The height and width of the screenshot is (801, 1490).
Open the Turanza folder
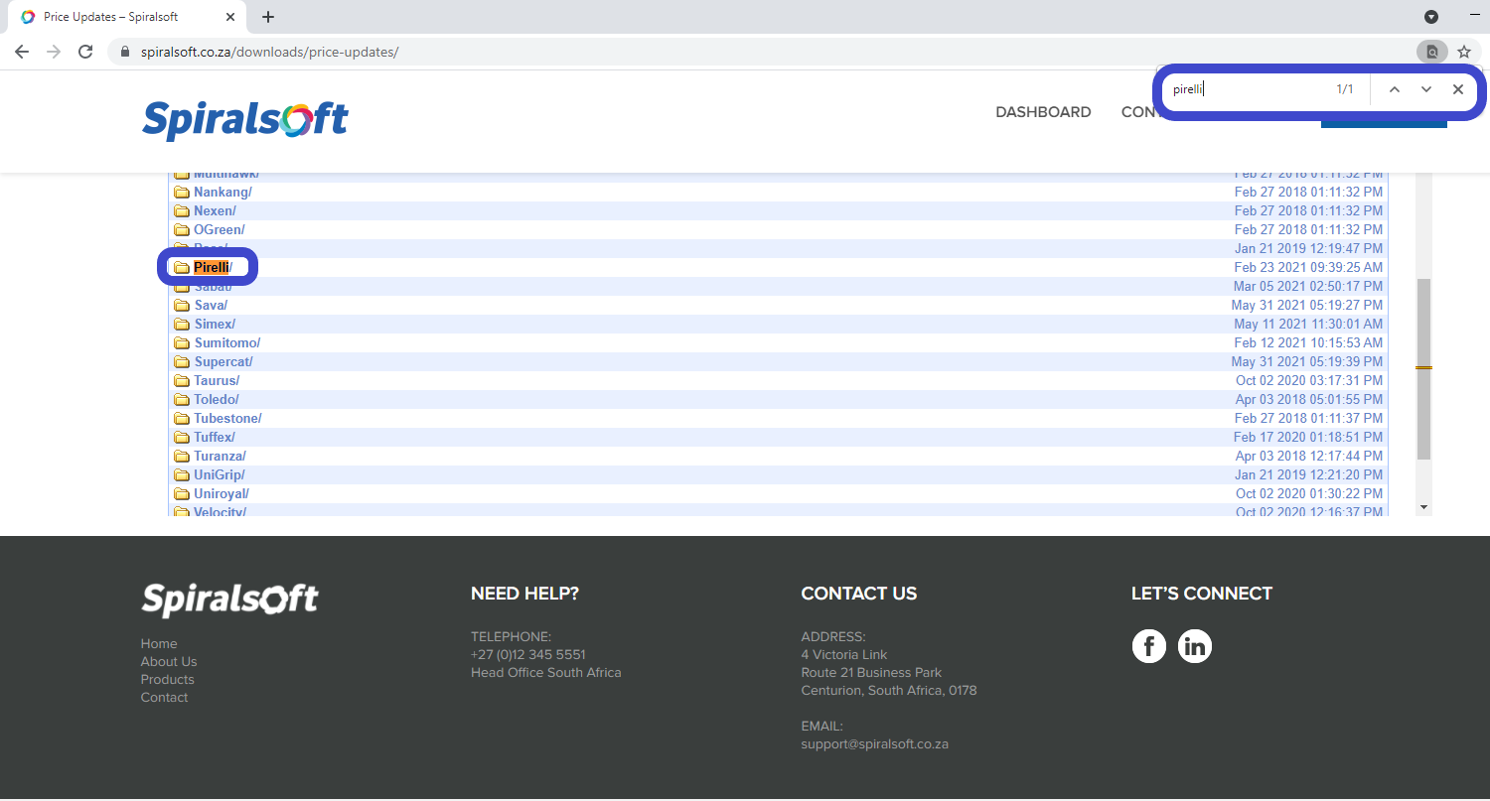click(220, 456)
